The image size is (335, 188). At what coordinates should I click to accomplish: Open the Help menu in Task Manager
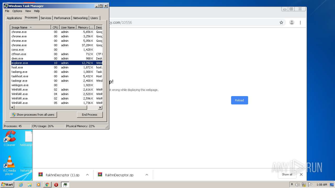[x=37, y=11]
